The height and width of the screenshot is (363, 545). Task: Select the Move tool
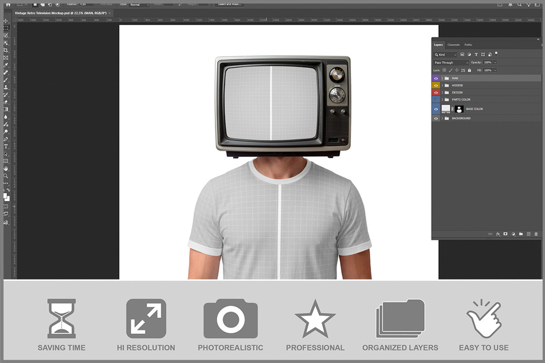[x=6, y=20]
